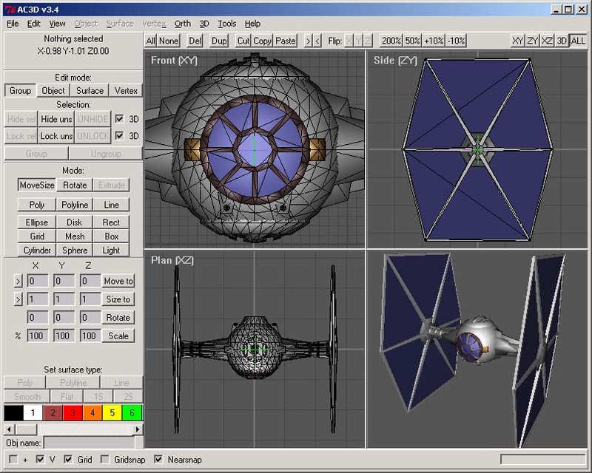The height and width of the screenshot is (473, 592).
Task: Click the Size to button
Action: (x=118, y=299)
